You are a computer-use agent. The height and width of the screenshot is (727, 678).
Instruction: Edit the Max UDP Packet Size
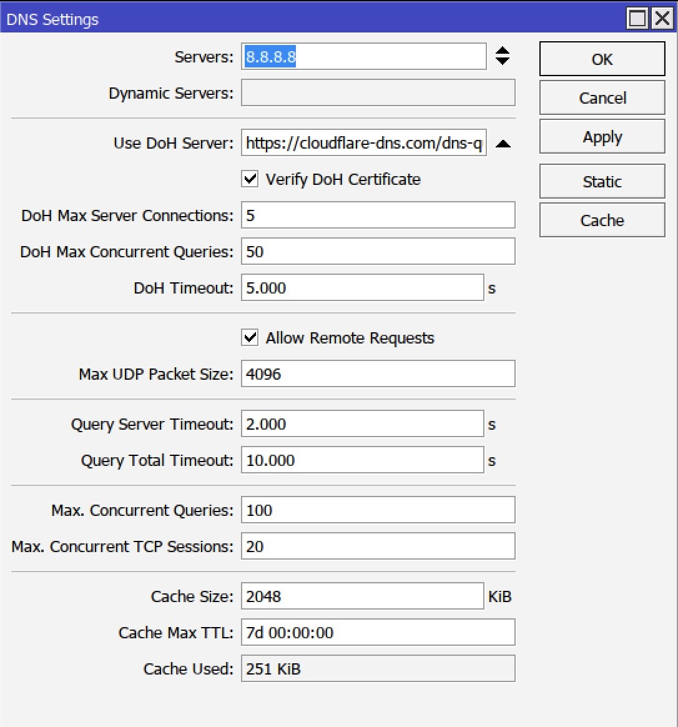pos(377,373)
